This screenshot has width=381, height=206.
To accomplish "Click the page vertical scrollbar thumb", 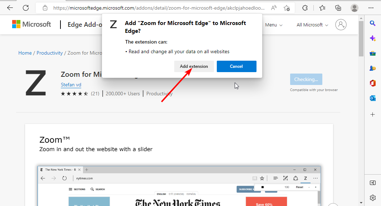I will click(361, 39).
